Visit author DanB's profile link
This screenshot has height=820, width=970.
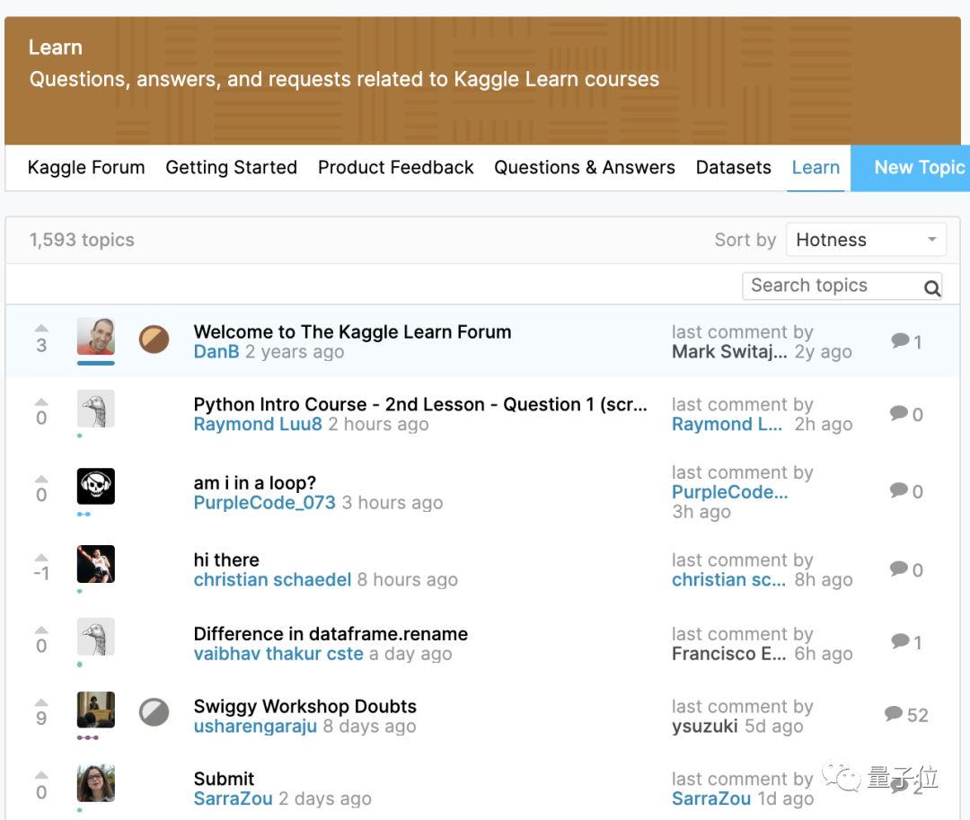[216, 352]
